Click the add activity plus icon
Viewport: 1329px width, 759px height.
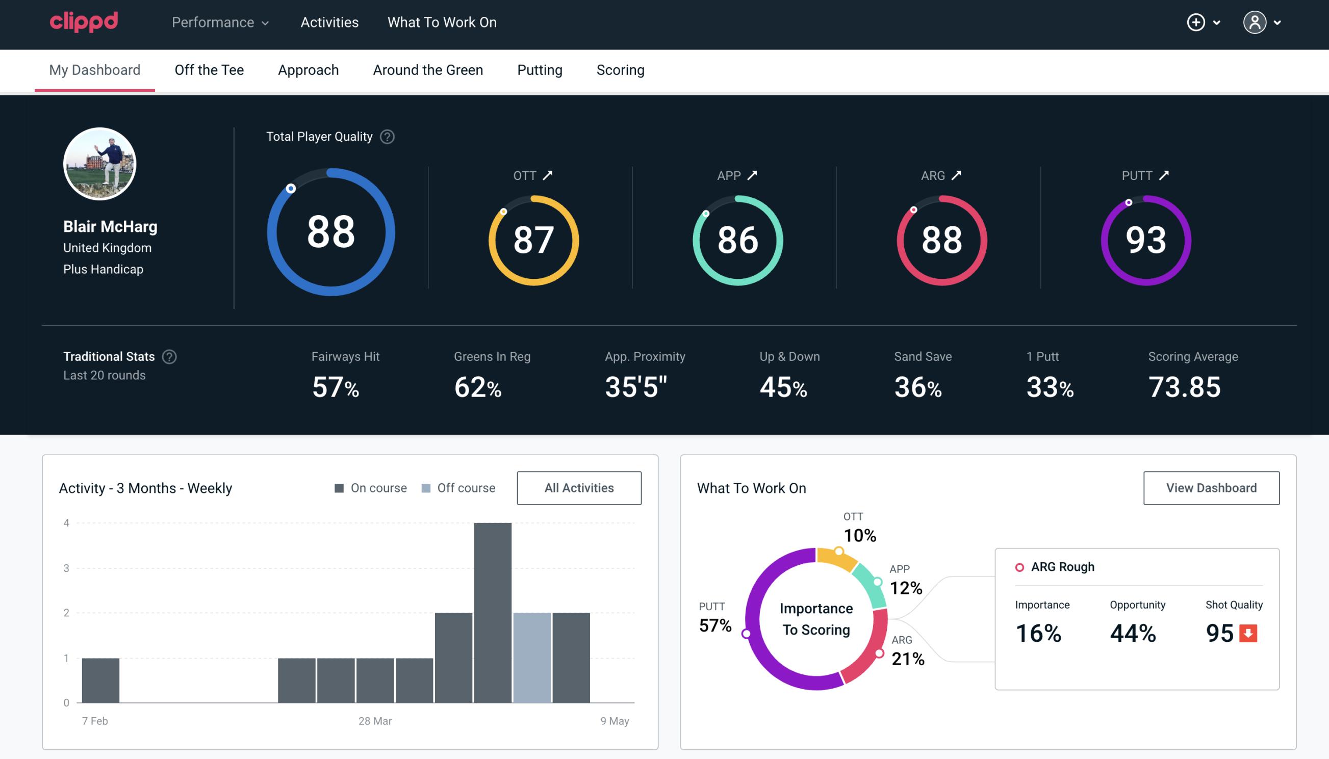1197,22
